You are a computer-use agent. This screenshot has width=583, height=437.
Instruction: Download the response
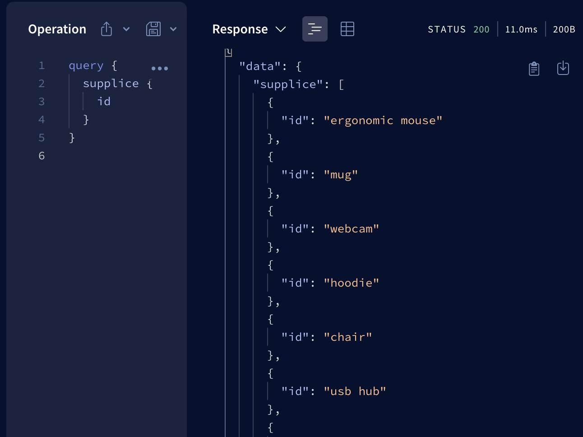[x=563, y=68]
